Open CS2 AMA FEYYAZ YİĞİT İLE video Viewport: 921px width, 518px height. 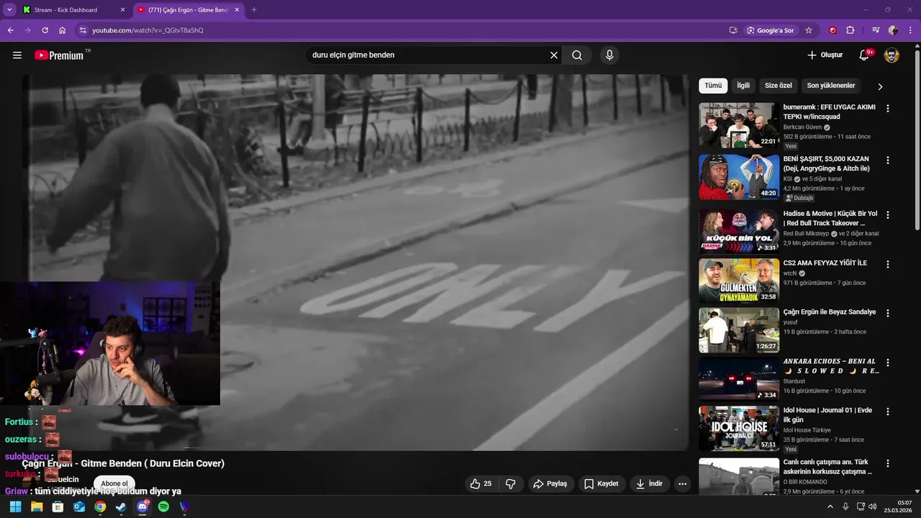pyautogui.click(x=825, y=263)
